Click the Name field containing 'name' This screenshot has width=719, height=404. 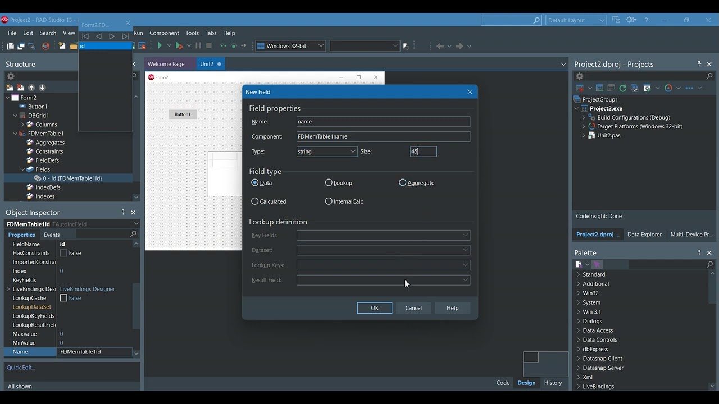[x=383, y=122]
